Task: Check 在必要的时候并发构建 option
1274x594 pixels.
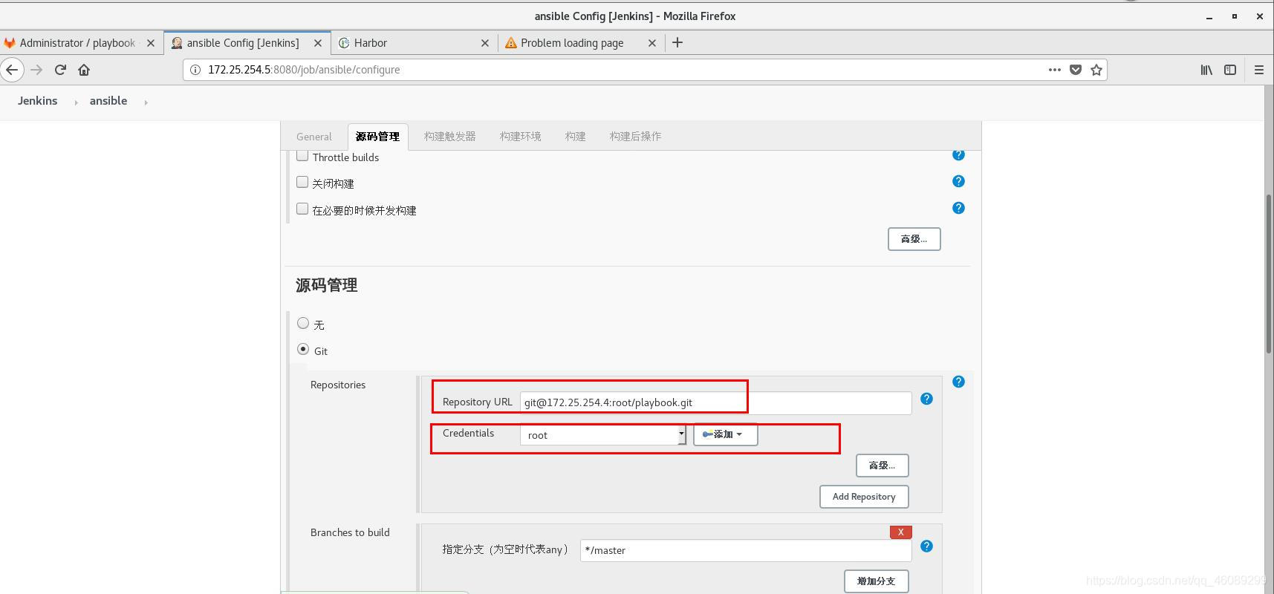Action: (302, 209)
